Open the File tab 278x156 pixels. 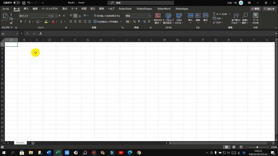(6, 9)
